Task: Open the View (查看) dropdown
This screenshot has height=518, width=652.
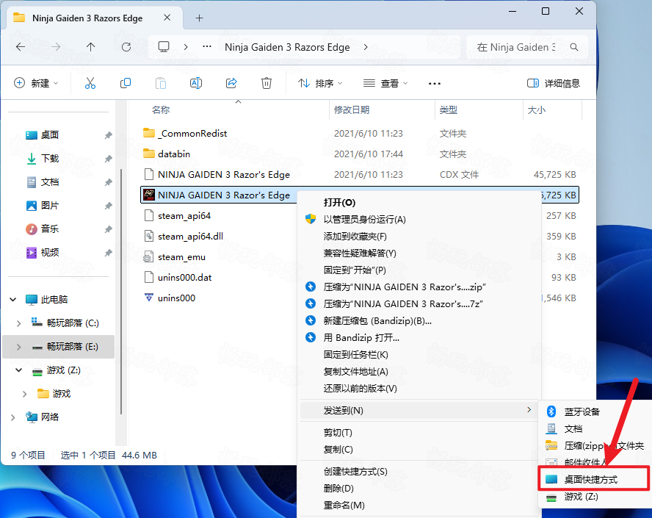Action: click(x=385, y=83)
